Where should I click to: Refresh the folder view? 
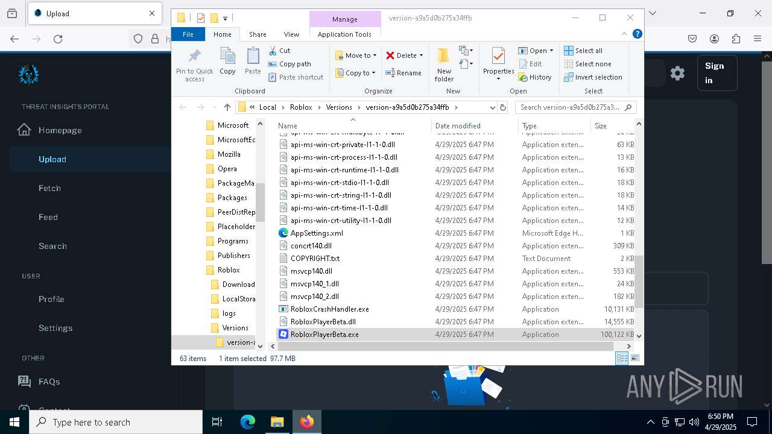(x=503, y=107)
